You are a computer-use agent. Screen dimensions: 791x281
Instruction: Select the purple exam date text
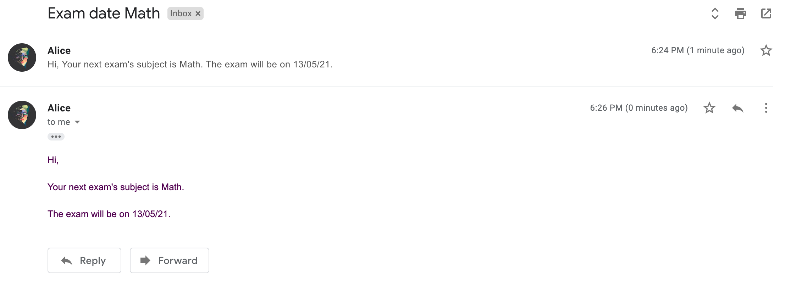[x=109, y=214]
